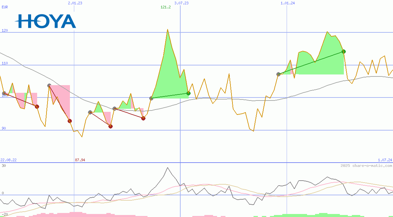Screen dimensions: 393x217
Task: Click the gray entry dot starting the 121.2 rally trade
Action: [x=152, y=98]
